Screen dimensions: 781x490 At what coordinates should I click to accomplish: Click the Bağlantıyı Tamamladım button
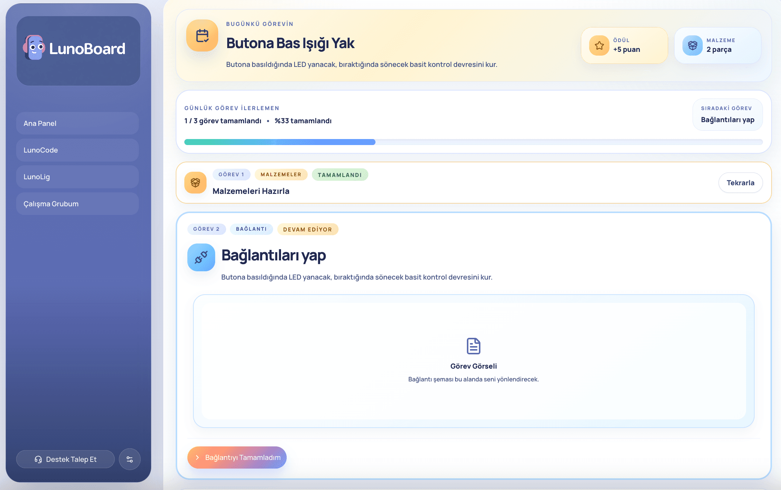click(x=237, y=457)
